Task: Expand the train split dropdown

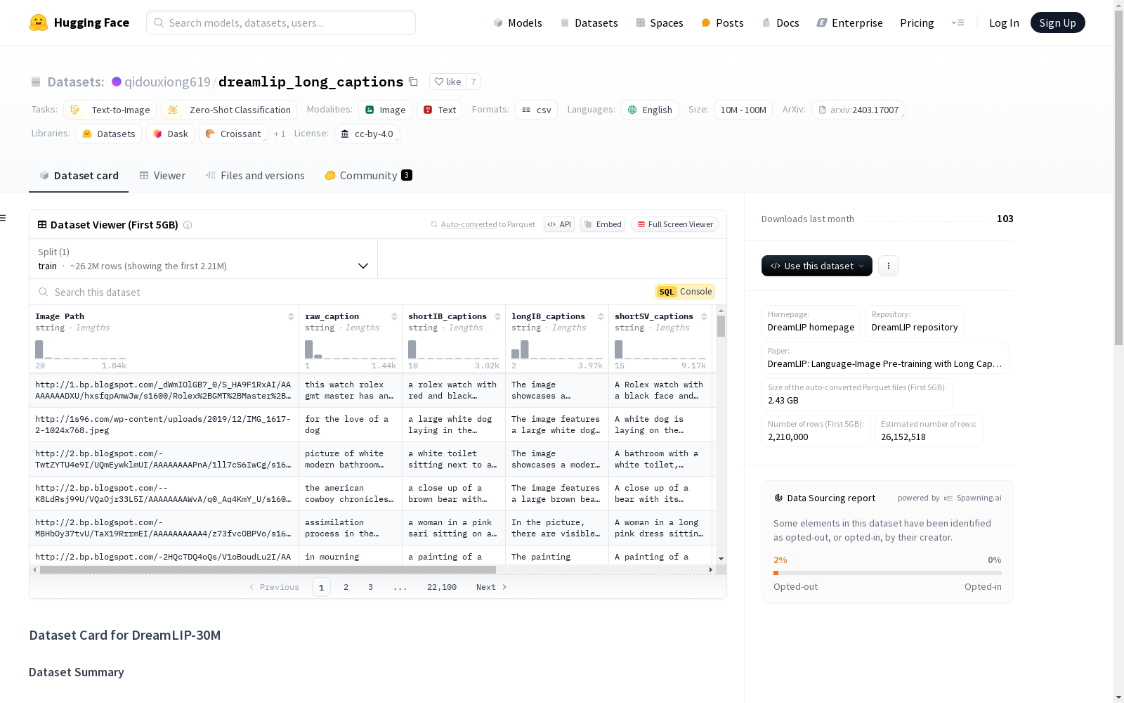Action: click(x=203, y=259)
